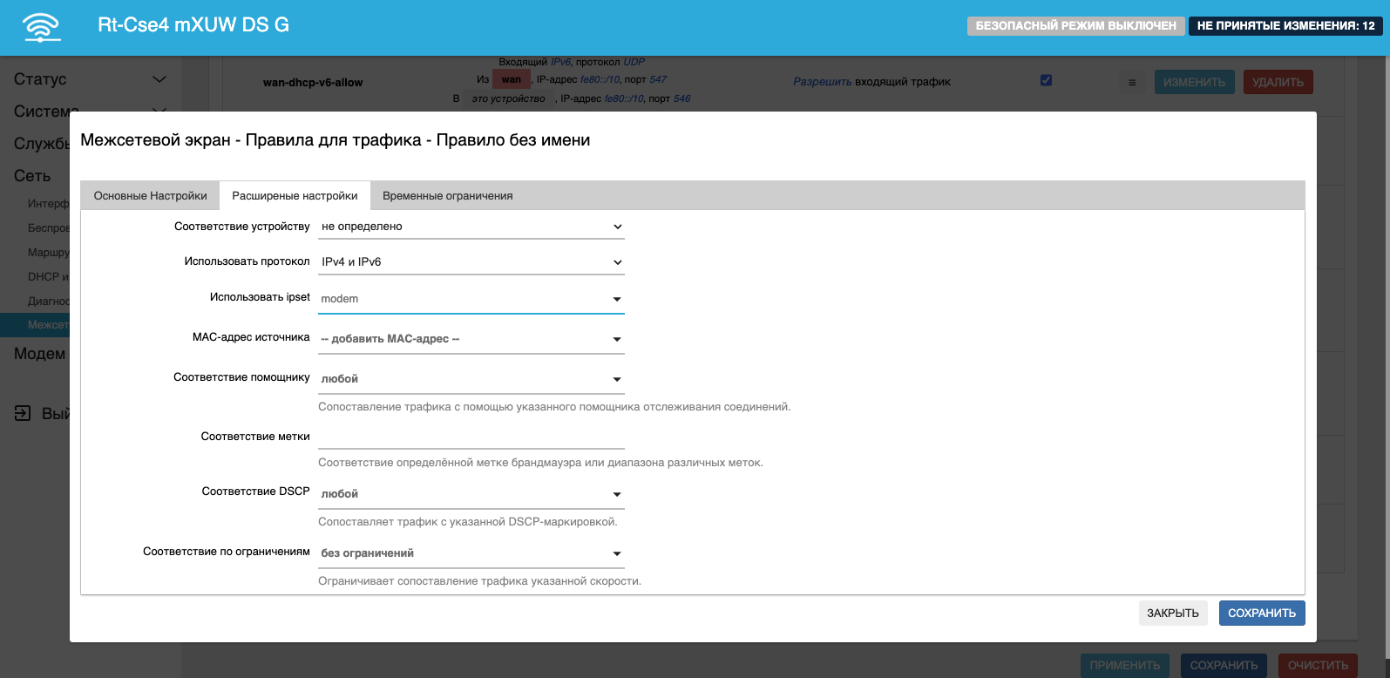
Task: Switch to the Основные Настройки tab
Action: pos(150,196)
